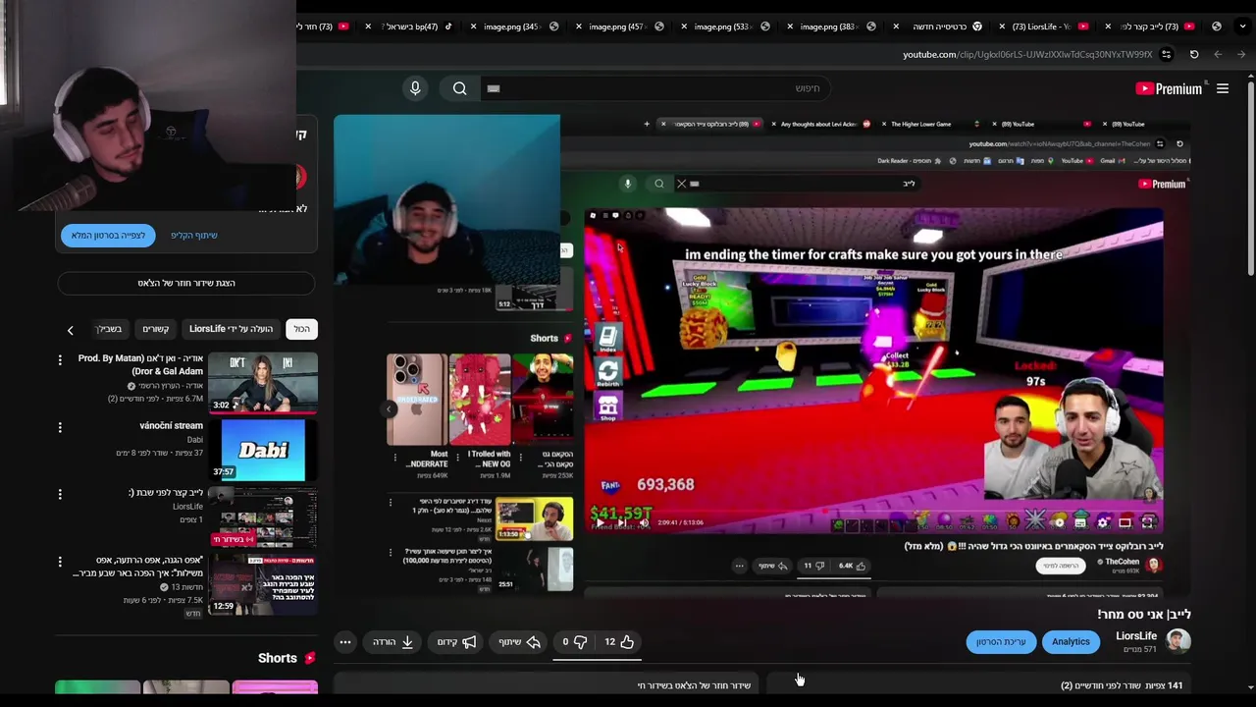The image size is (1256, 707).
Task: Expand filter chips with the chevron arrow
Action: coord(70,330)
